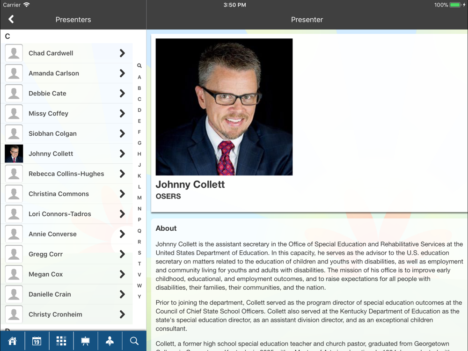Viewport: 468px width, 351px height.
Task: Tap Annie Converse's avatar placeholder
Action: click(14, 234)
